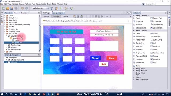
Task: Enable Selection Mode in designer toolbar
Action: [x=75, y=17]
